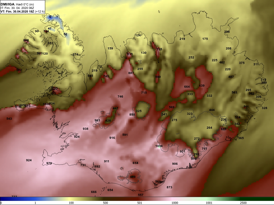Click the map value 686
The image size is (274, 205).
pyautogui.click(x=224, y=129)
